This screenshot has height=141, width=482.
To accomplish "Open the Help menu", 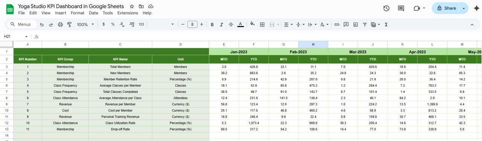I will coord(147,13).
